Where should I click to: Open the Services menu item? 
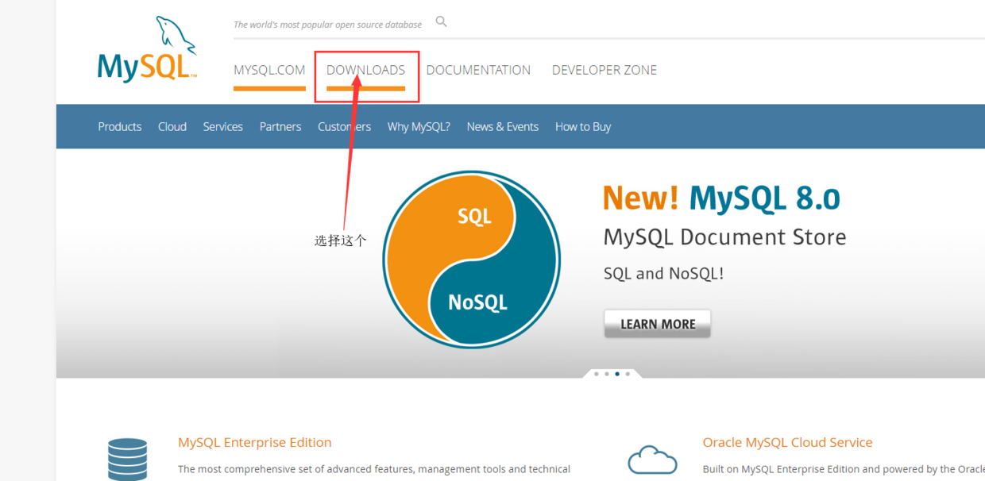[222, 126]
